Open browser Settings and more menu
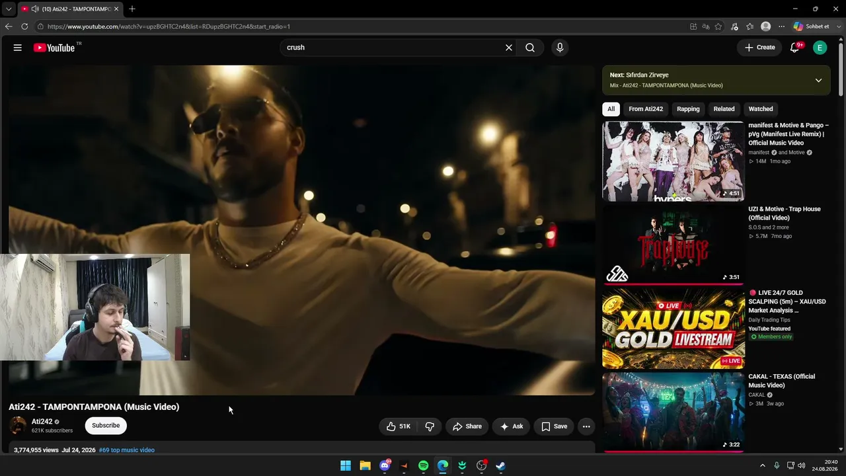The image size is (846, 476). (782, 26)
